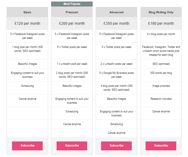Select the Advanced plan header

point(116,12)
